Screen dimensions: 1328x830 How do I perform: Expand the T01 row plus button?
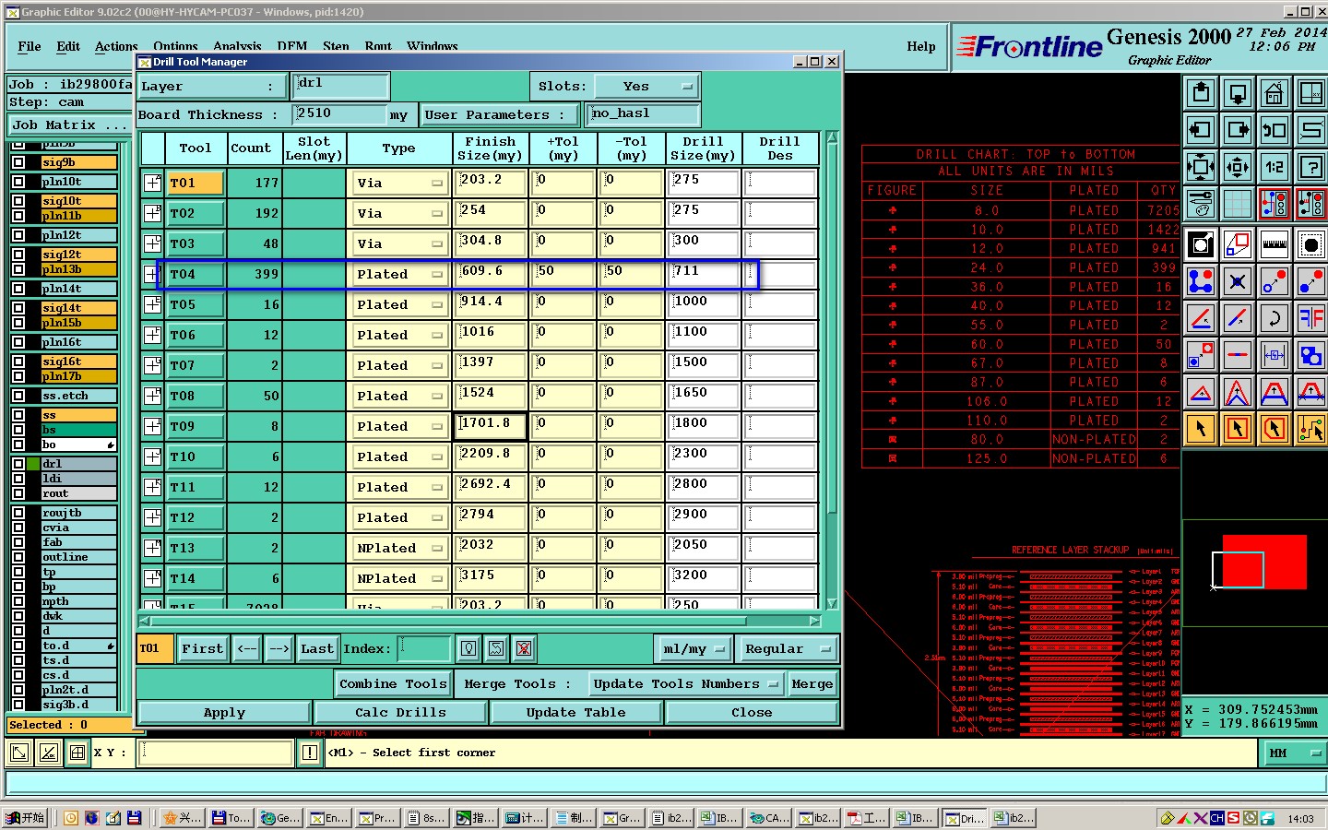pyautogui.click(x=153, y=183)
